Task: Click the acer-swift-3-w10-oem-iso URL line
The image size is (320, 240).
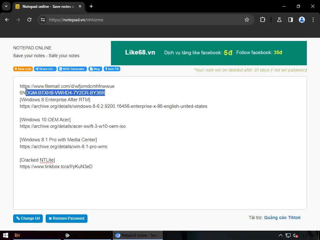Action: click(72, 126)
